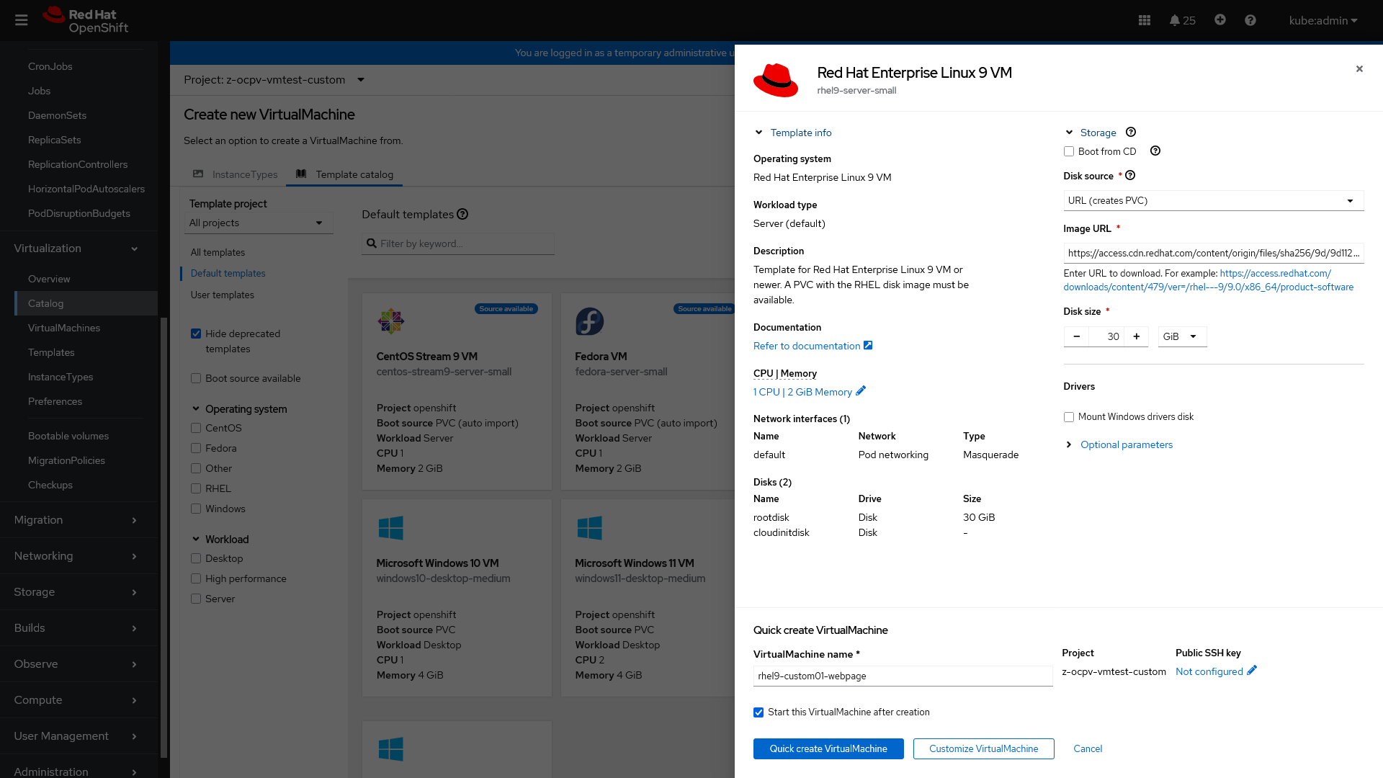Click the VirtualMachine name input field

point(902,676)
